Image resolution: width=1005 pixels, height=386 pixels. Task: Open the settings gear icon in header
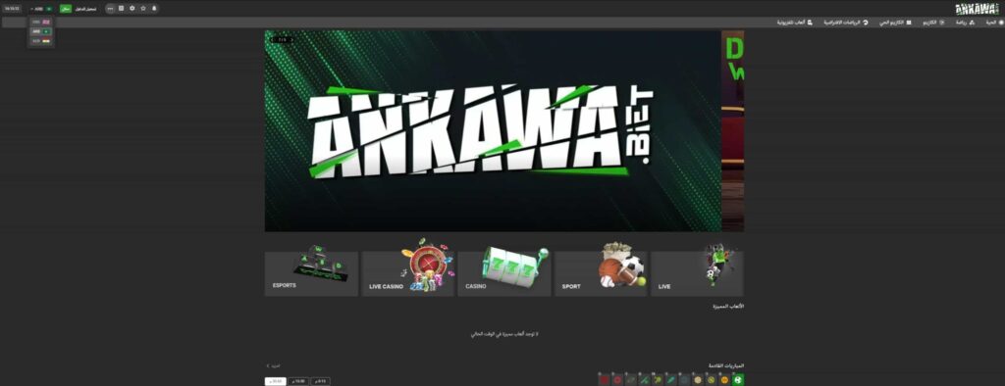132,8
